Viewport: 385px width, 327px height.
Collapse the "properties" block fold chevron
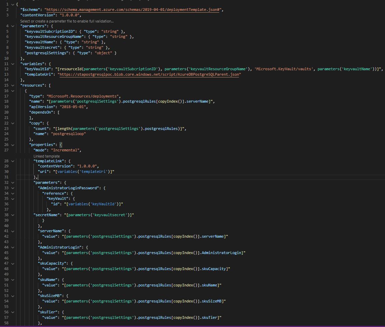[x=13, y=145]
